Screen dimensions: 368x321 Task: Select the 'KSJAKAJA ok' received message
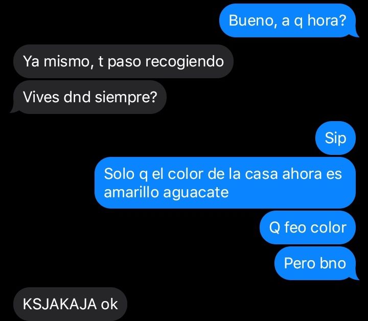(x=70, y=304)
